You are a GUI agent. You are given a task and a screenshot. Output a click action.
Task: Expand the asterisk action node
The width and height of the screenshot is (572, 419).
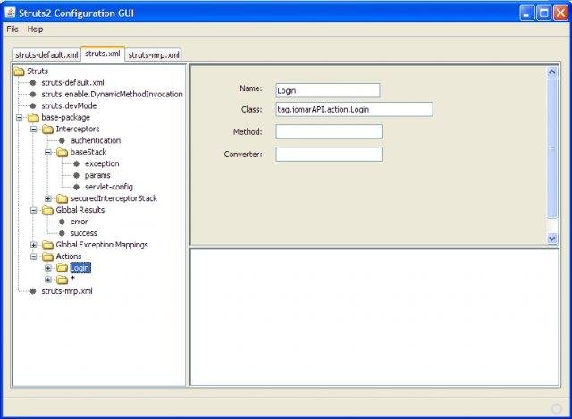click(48, 280)
